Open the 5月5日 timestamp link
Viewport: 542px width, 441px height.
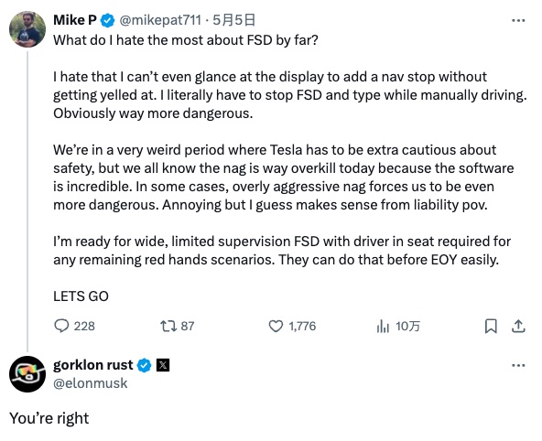tap(234, 20)
